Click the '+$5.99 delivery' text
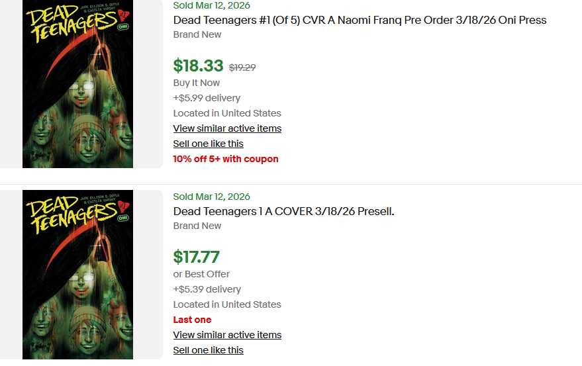 (x=207, y=98)
